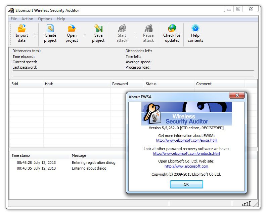Select the Entering about dialog log entry
The image size is (267, 215).
[89, 168]
